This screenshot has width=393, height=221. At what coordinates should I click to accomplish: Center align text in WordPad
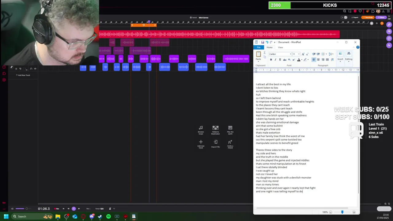tap(318, 60)
